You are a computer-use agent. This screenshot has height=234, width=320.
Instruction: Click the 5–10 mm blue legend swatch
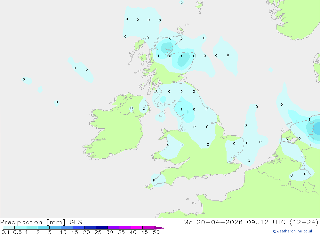pos(55,228)
